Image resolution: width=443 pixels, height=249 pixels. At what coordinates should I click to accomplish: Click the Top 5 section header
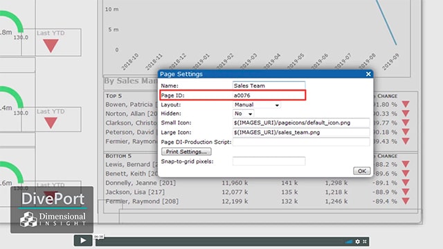[114, 96]
